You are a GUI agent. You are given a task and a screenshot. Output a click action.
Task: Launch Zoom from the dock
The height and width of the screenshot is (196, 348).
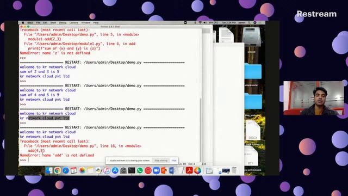pos(156,170)
